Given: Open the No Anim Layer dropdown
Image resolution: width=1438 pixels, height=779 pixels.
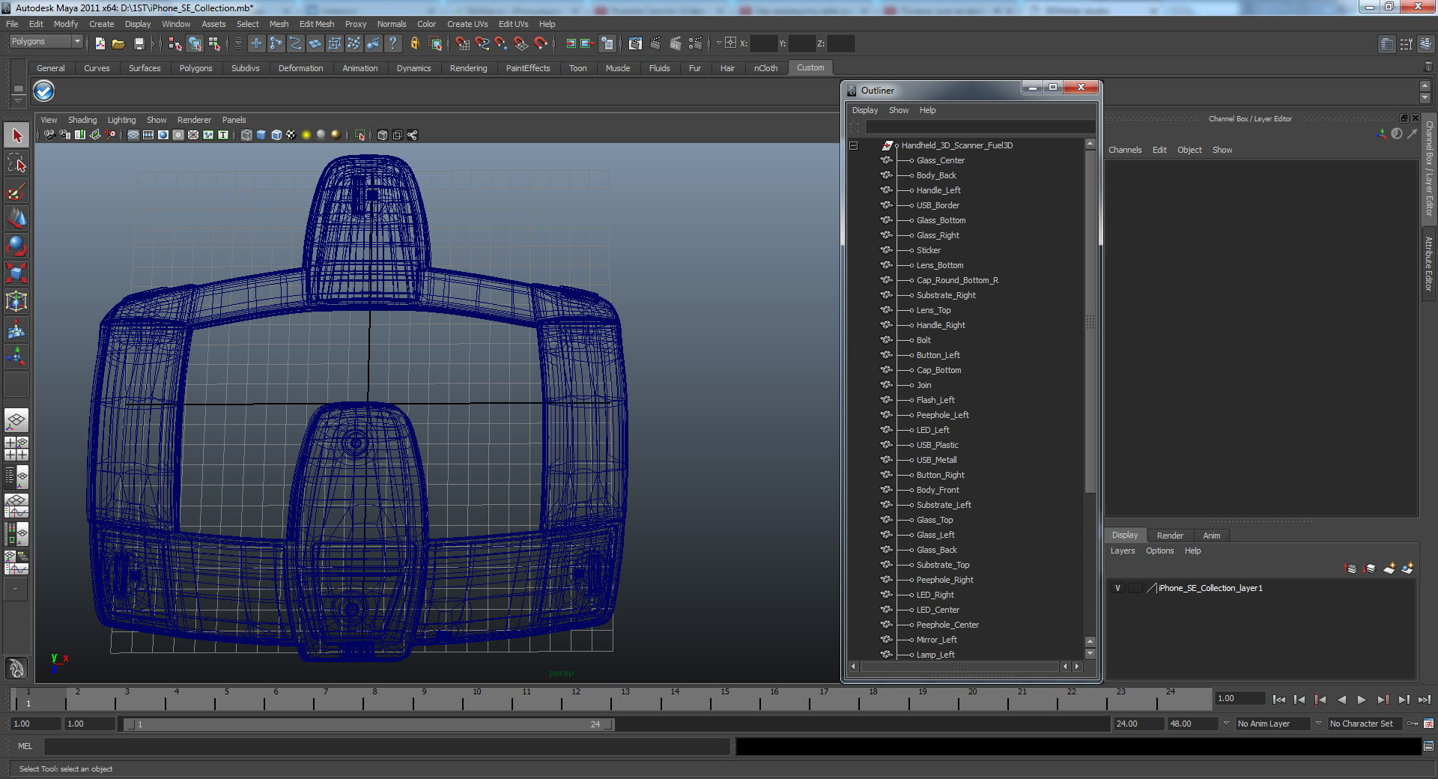Looking at the screenshot, I should point(1272,724).
